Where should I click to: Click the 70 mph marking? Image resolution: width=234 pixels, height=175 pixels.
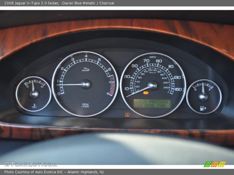point(147,61)
